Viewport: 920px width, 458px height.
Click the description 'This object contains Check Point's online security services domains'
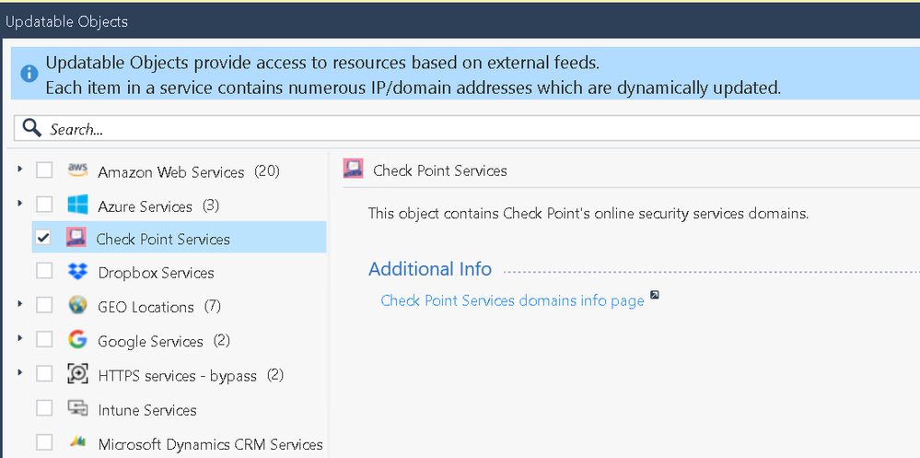point(588,213)
